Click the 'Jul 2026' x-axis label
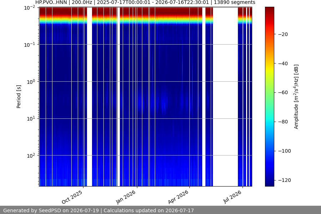Screen dimensions: 321x214 pyautogui.click(x=232, y=197)
